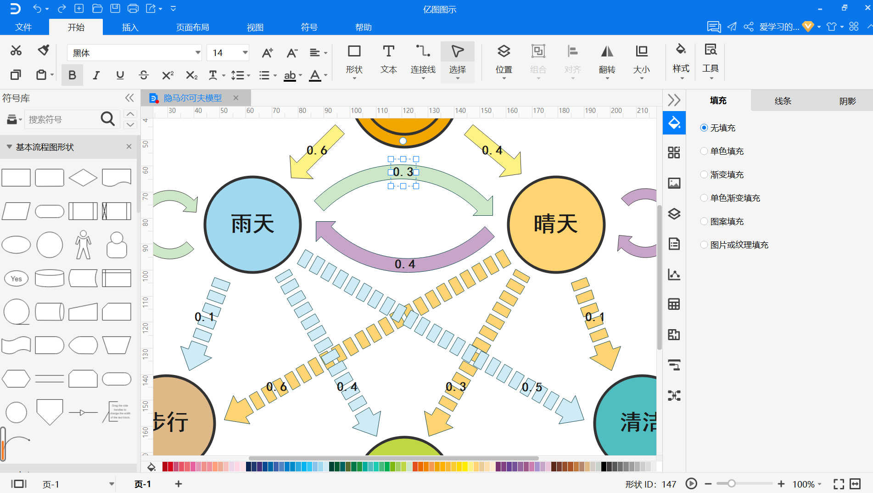
Task: Switch to the 线条 (Line) properties tab
Action: [x=783, y=101]
